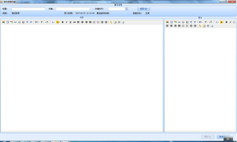Toggle bold in the content editor
Viewport: 237px width, 142px height.
pyautogui.click(x=62, y=22)
